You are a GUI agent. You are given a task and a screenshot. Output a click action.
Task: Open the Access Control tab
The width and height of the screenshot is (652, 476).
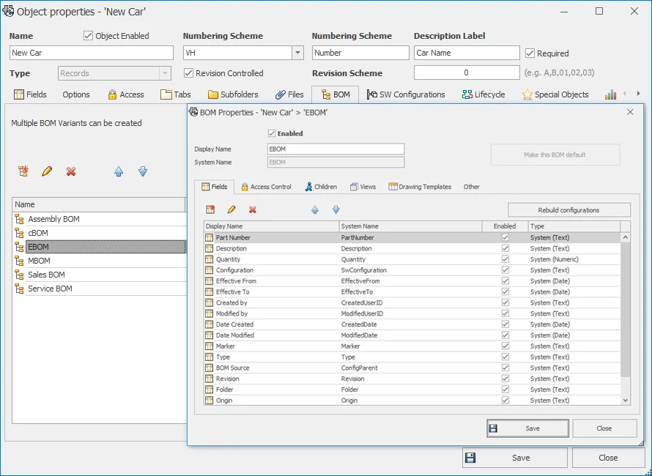(x=266, y=187)
